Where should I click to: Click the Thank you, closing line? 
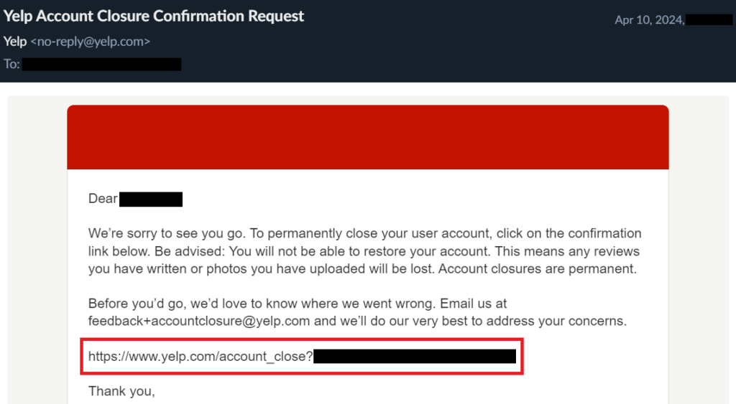click(x=121, y=391)
